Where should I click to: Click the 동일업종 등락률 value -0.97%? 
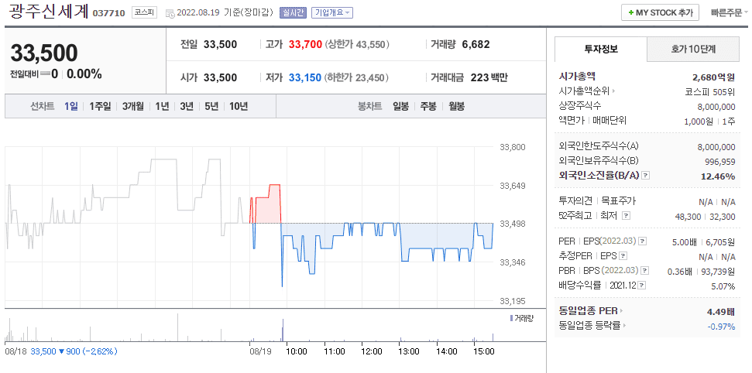(x=721, y=327)
